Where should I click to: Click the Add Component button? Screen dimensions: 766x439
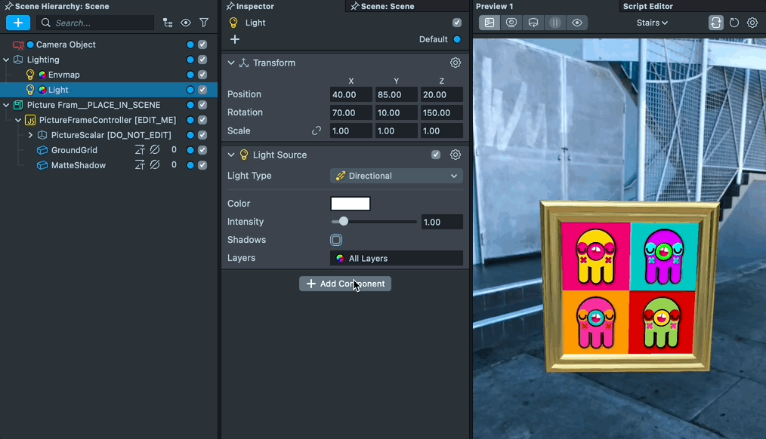pos(345,284)
